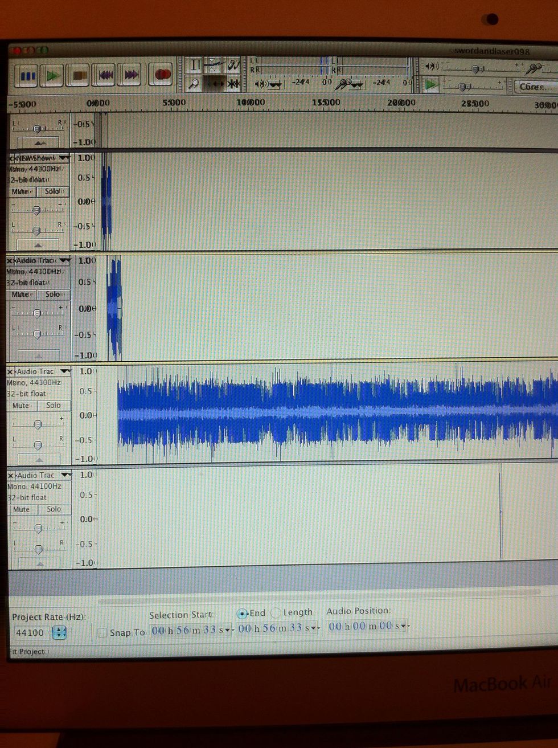Click the Pause button in transport toolbar
This screenshot has width=558, height=748.
(x=27, y=75)
